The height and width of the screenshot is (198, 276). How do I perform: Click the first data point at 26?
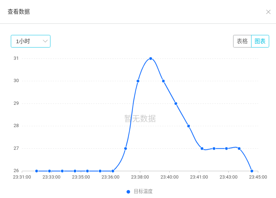37,171
